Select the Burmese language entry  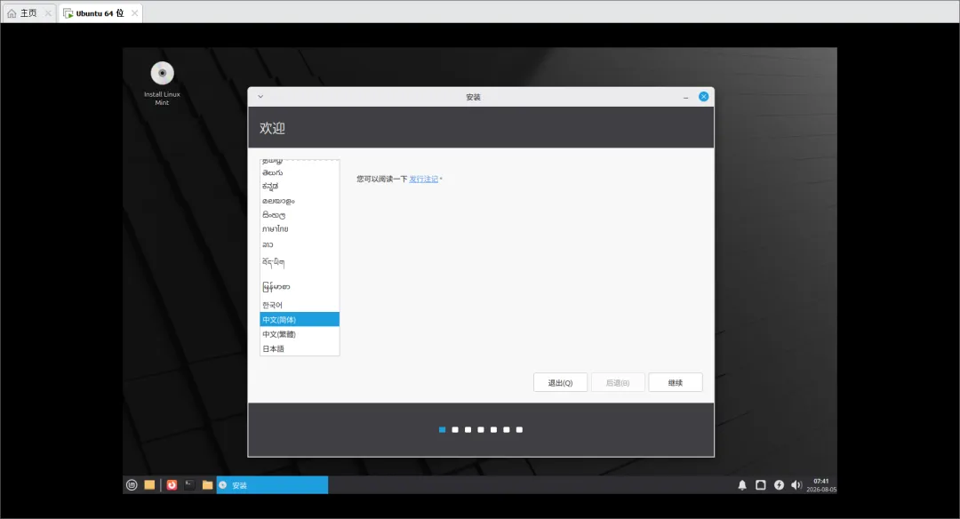pos(300,286)
